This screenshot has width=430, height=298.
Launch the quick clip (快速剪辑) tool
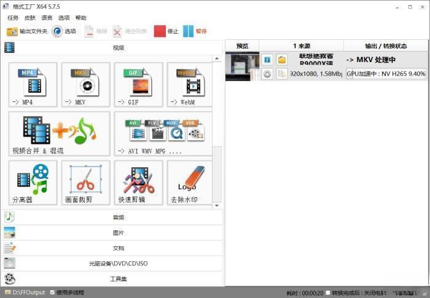click(x=138, y=182)
